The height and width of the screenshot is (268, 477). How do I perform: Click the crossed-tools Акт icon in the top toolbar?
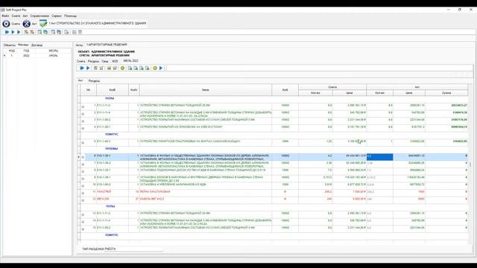pos(27,24)
